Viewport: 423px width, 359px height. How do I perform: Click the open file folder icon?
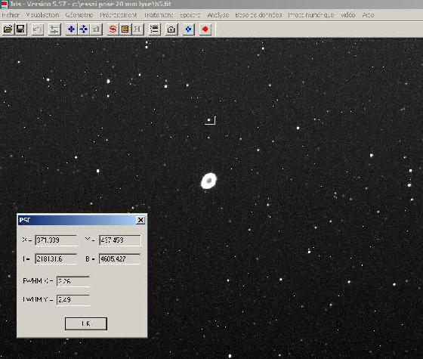click(8, 29)
